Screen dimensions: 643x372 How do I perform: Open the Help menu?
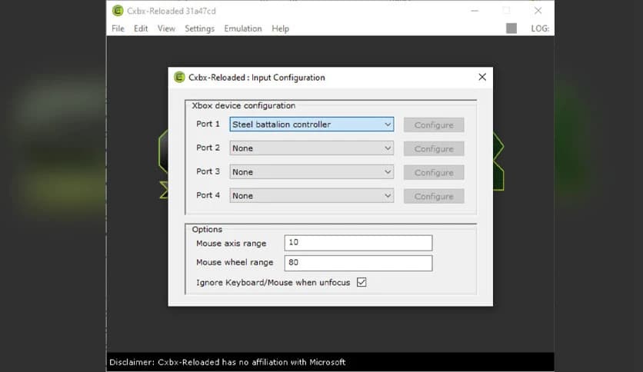tap(280, 28)
